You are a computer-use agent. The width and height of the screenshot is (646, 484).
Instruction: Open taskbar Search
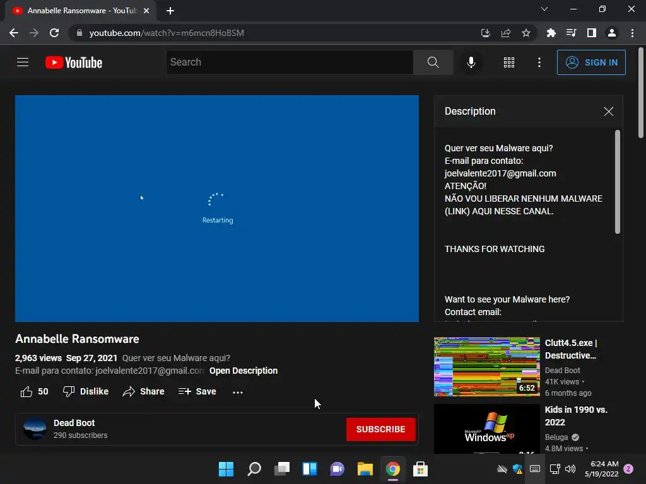pos(254,469)
